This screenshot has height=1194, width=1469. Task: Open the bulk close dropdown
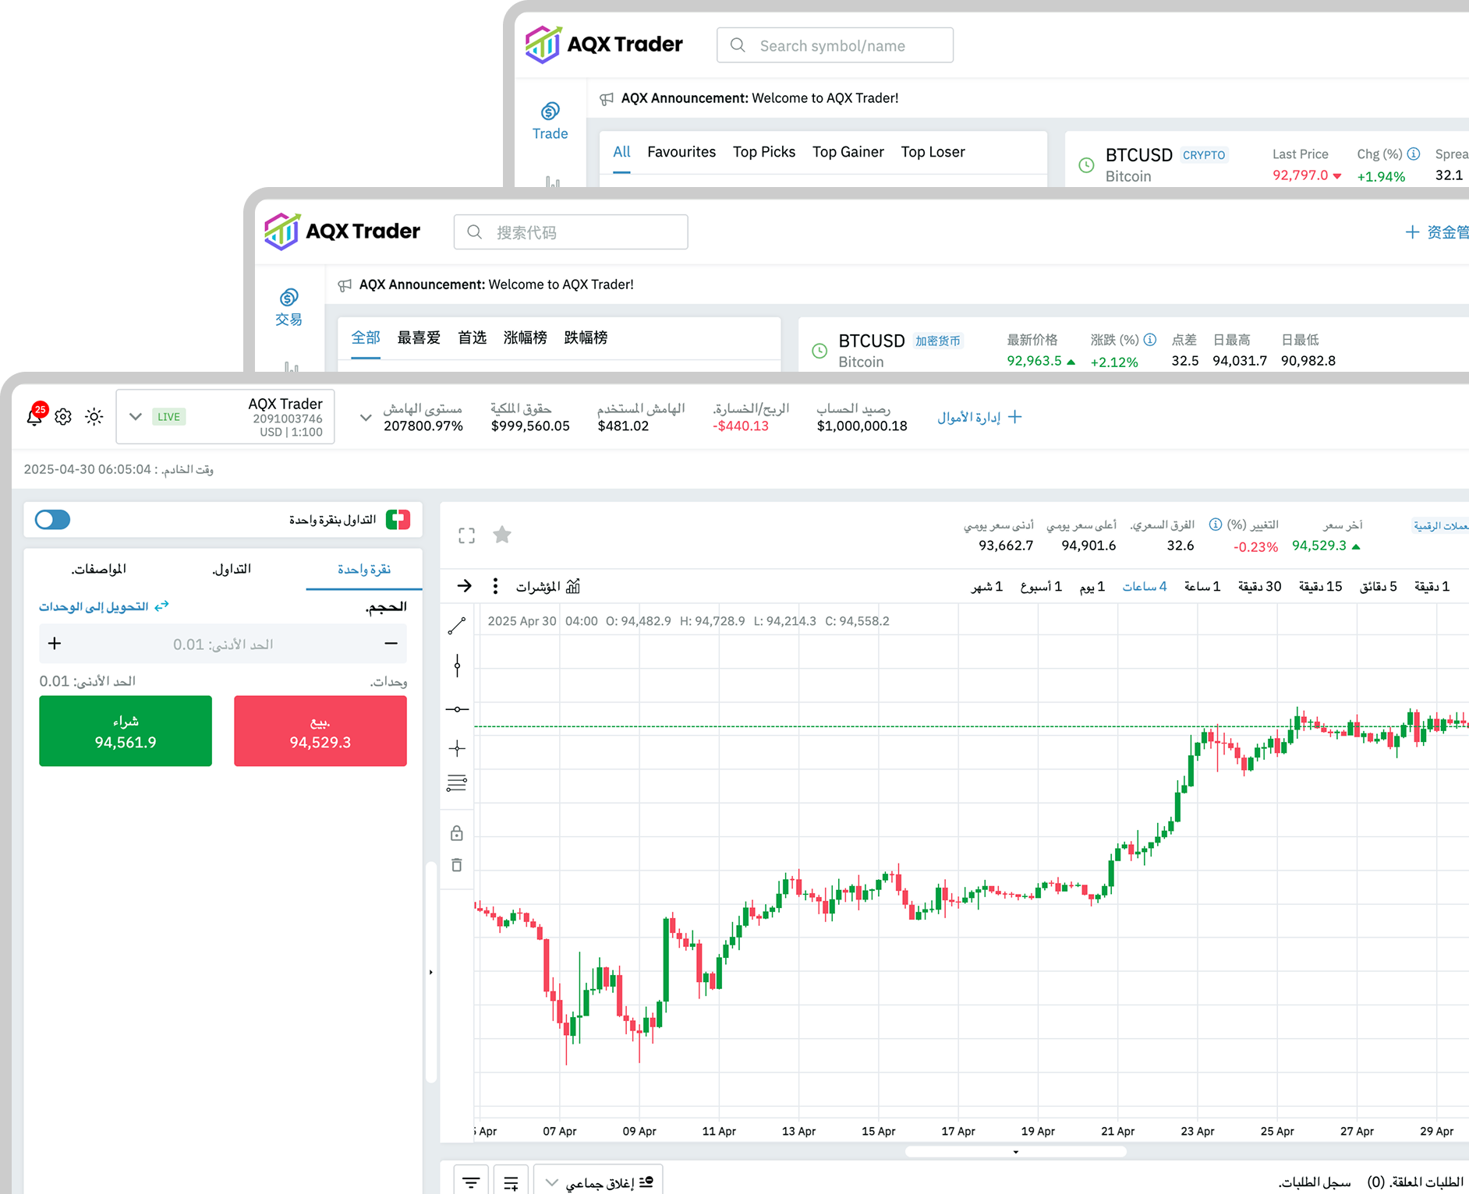pyautogui.click(x=599, y=1182)
